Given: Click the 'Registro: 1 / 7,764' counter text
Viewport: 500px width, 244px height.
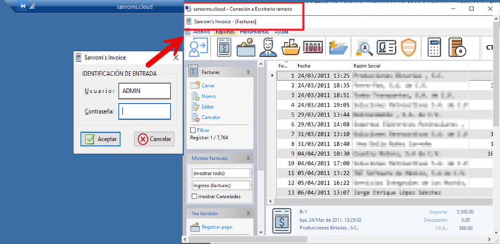Looking at the screenshot, I should point(209,138).
